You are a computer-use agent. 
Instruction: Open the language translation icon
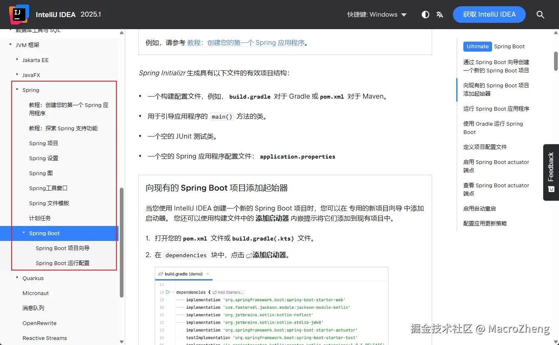[x=440, y=15]
